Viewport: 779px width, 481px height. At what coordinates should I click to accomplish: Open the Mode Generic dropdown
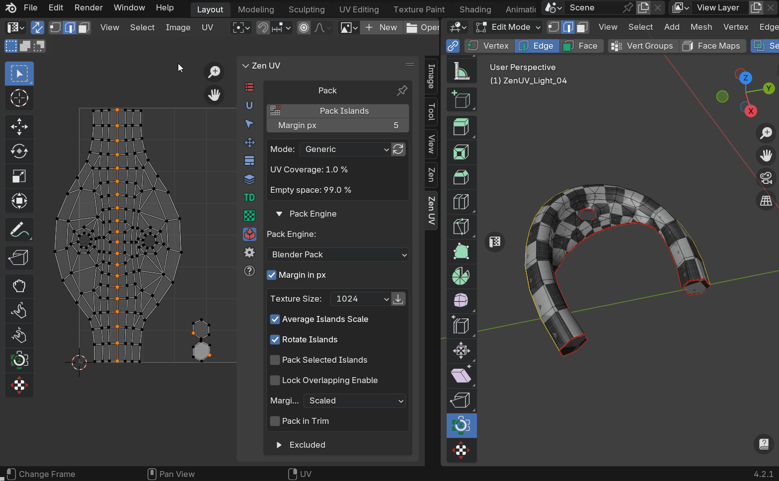[x=346, y=149]
